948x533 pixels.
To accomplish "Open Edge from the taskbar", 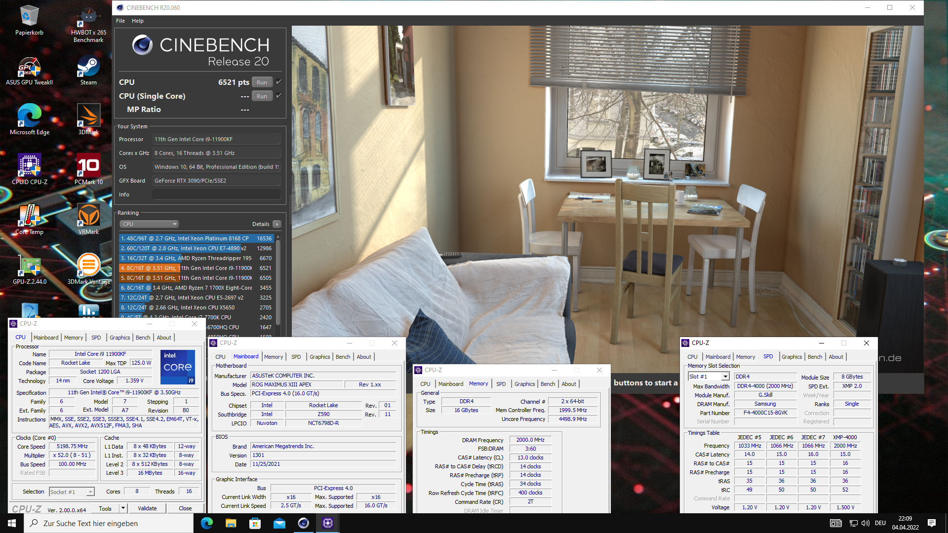I will (206, 523).
